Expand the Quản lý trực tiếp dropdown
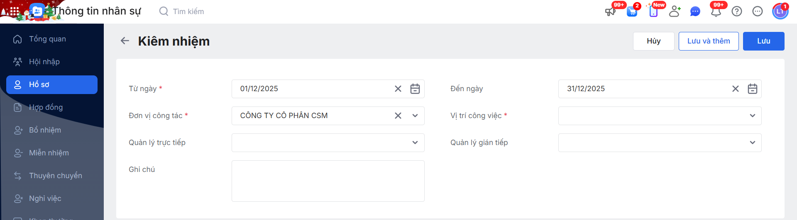The height and width of the screenshot is (220, 797). click(x=415, y=143)
